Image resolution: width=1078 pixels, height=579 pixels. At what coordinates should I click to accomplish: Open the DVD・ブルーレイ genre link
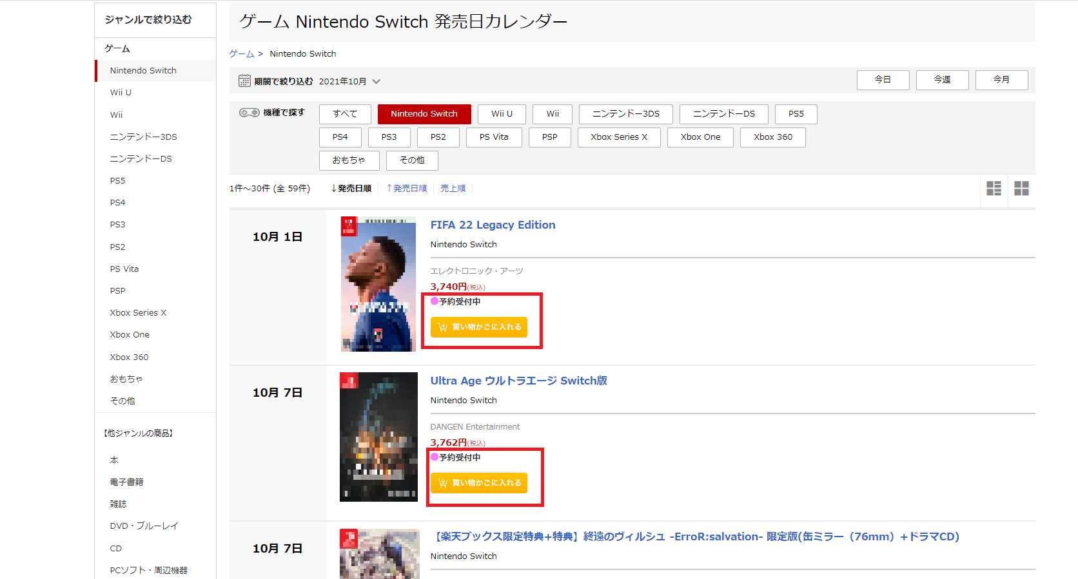click(x=144, y=526)
